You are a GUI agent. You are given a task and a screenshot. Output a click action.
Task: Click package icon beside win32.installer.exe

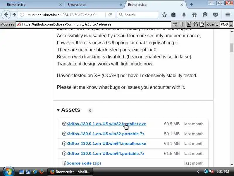pyautogui.click(x=64, y=124)
